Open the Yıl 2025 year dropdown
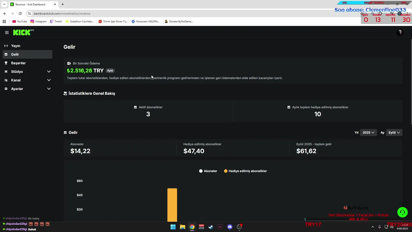 click(x=368, y=132)
